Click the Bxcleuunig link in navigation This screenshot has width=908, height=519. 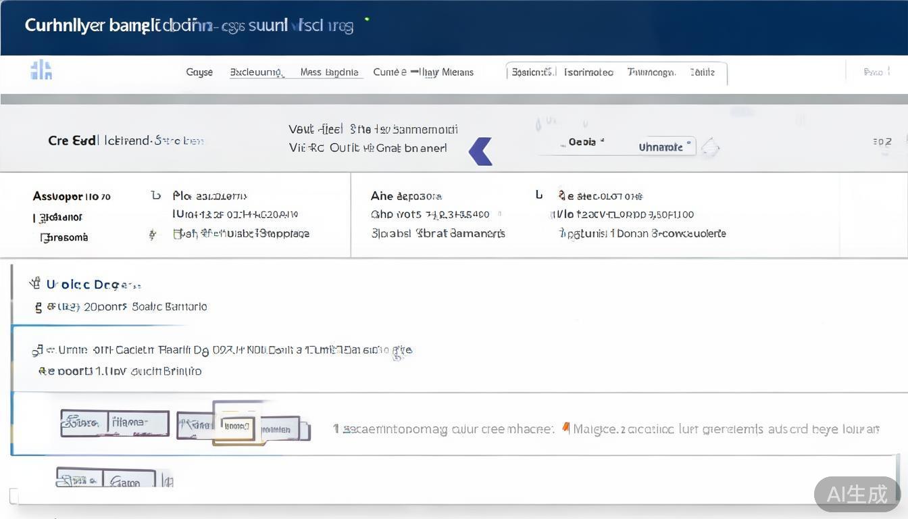click(256, 72)
